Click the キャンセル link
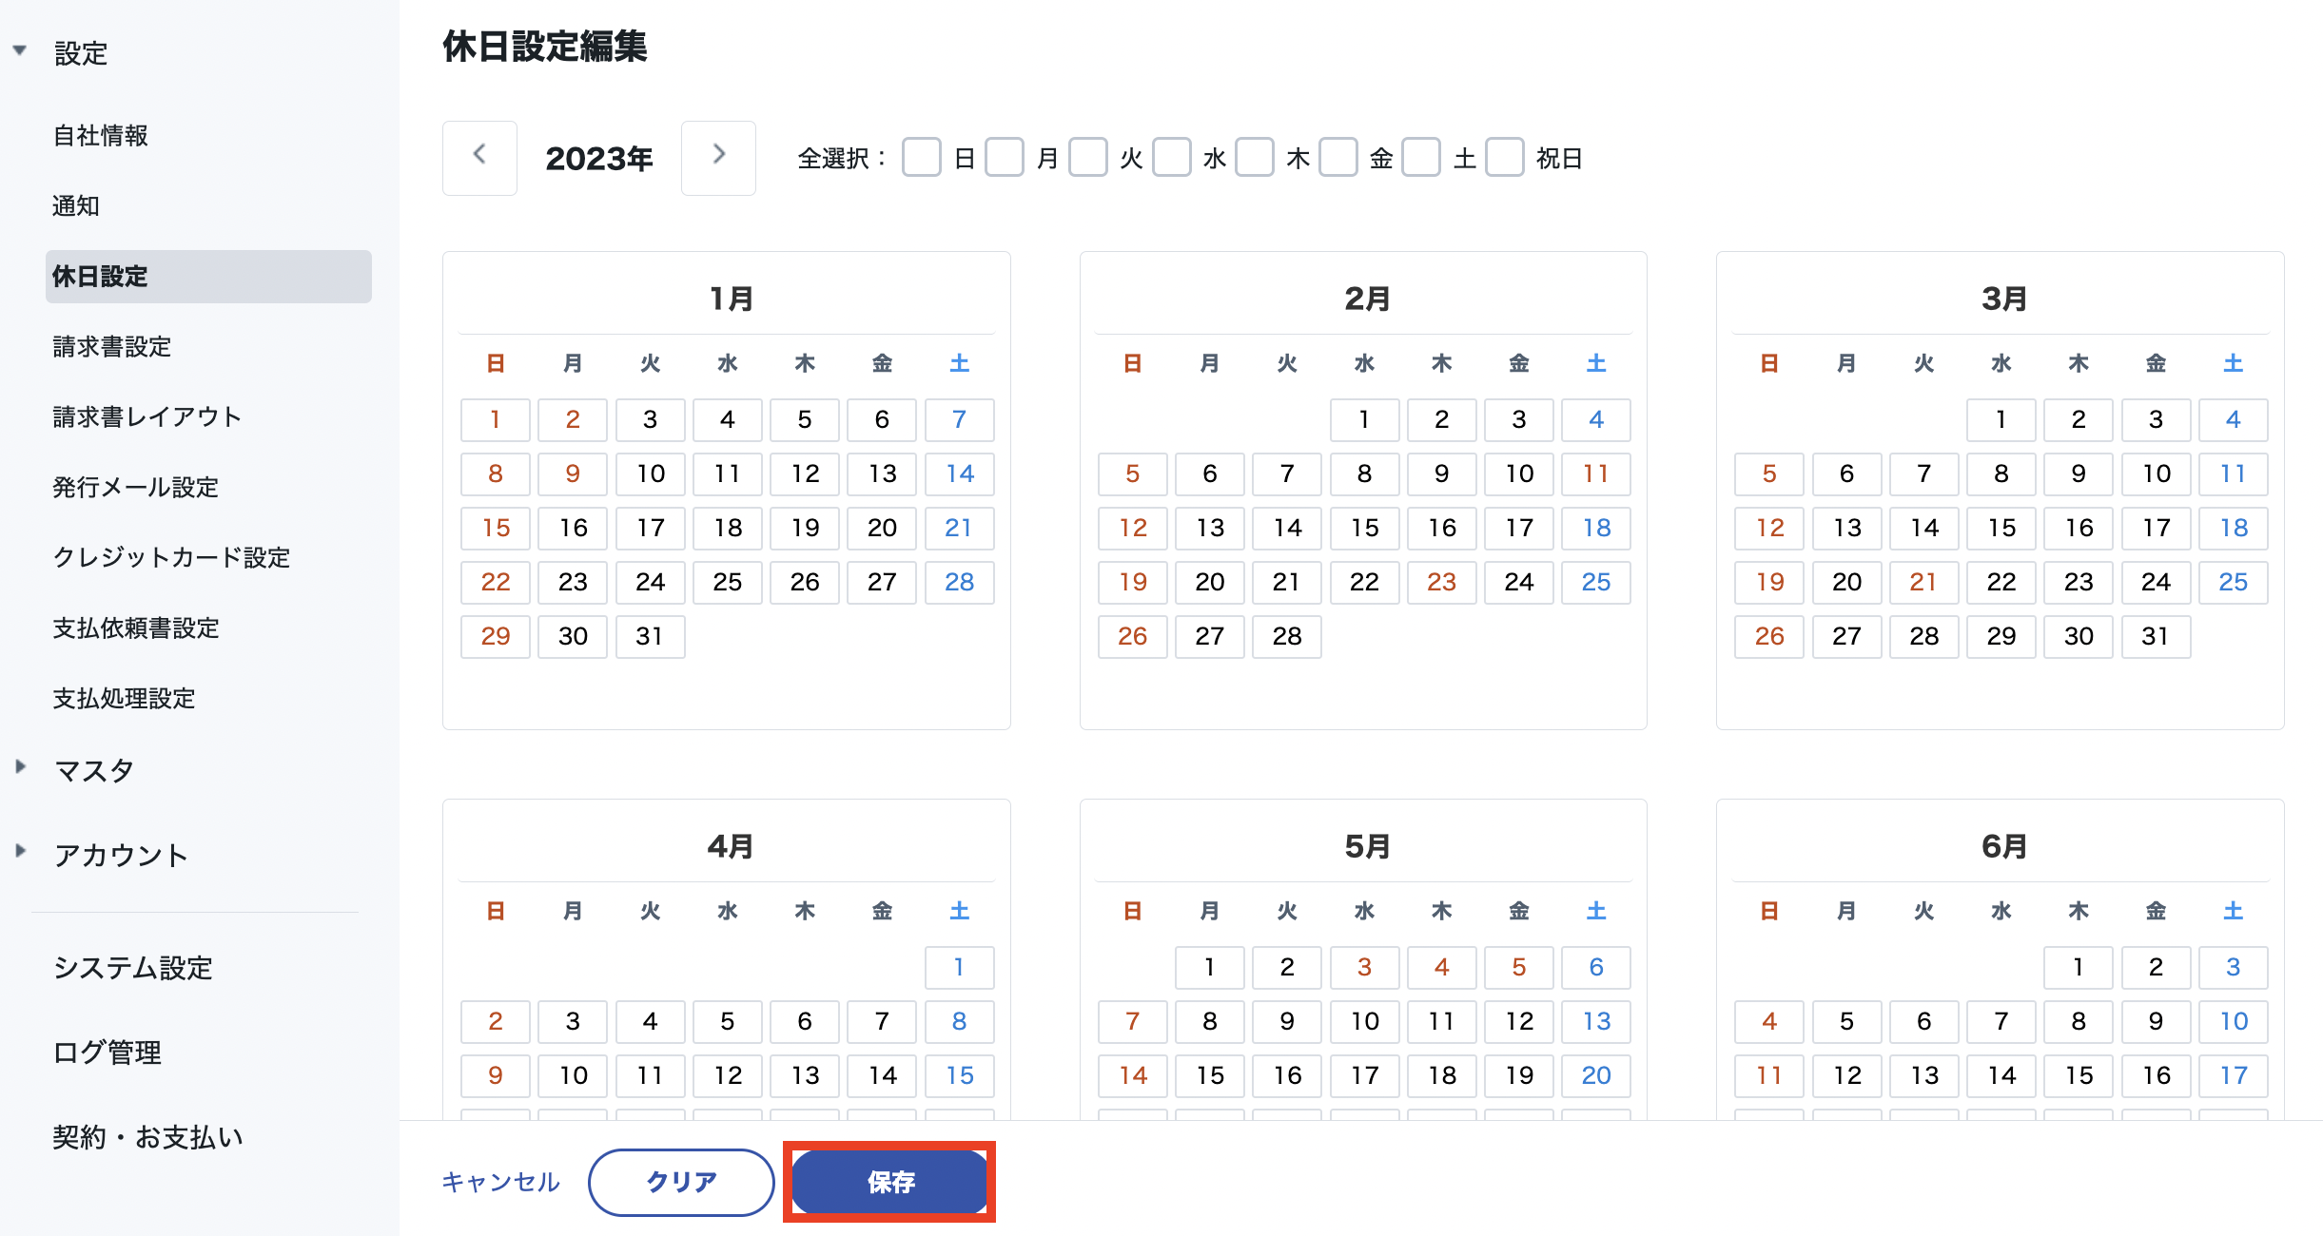Screen dimensions: 2323x1236 501,1182
